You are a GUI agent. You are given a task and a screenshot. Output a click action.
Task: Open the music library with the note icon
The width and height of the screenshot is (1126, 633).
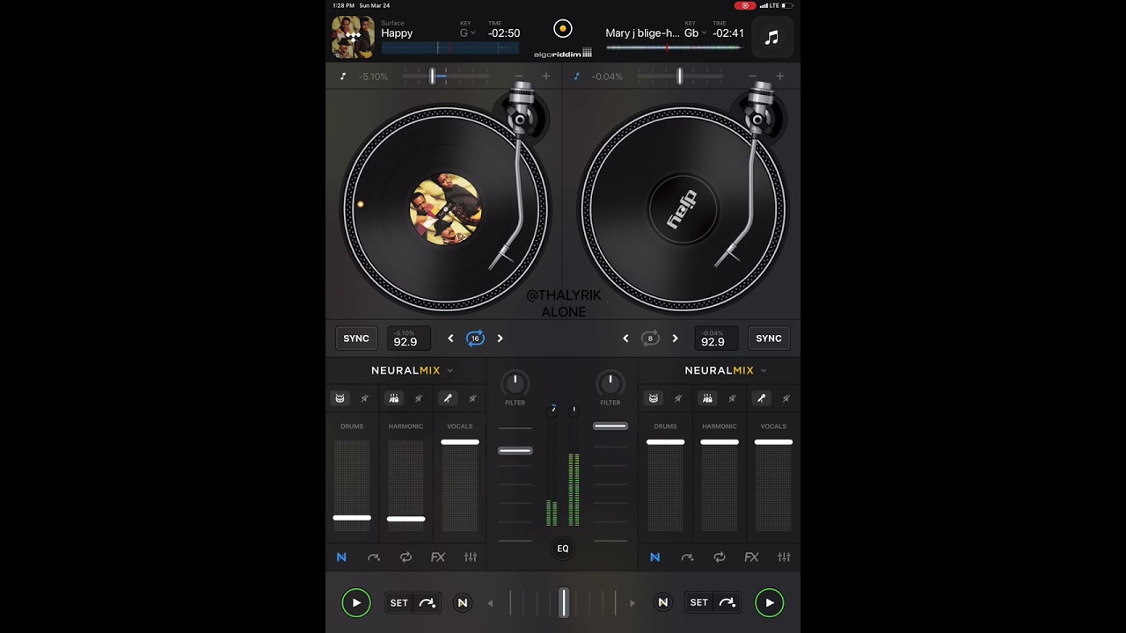771,38
